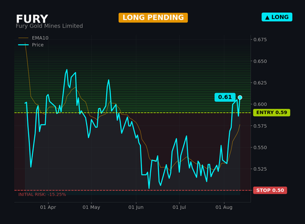Click the 01 May axis label
305x224 pixels.
point(91,208)
